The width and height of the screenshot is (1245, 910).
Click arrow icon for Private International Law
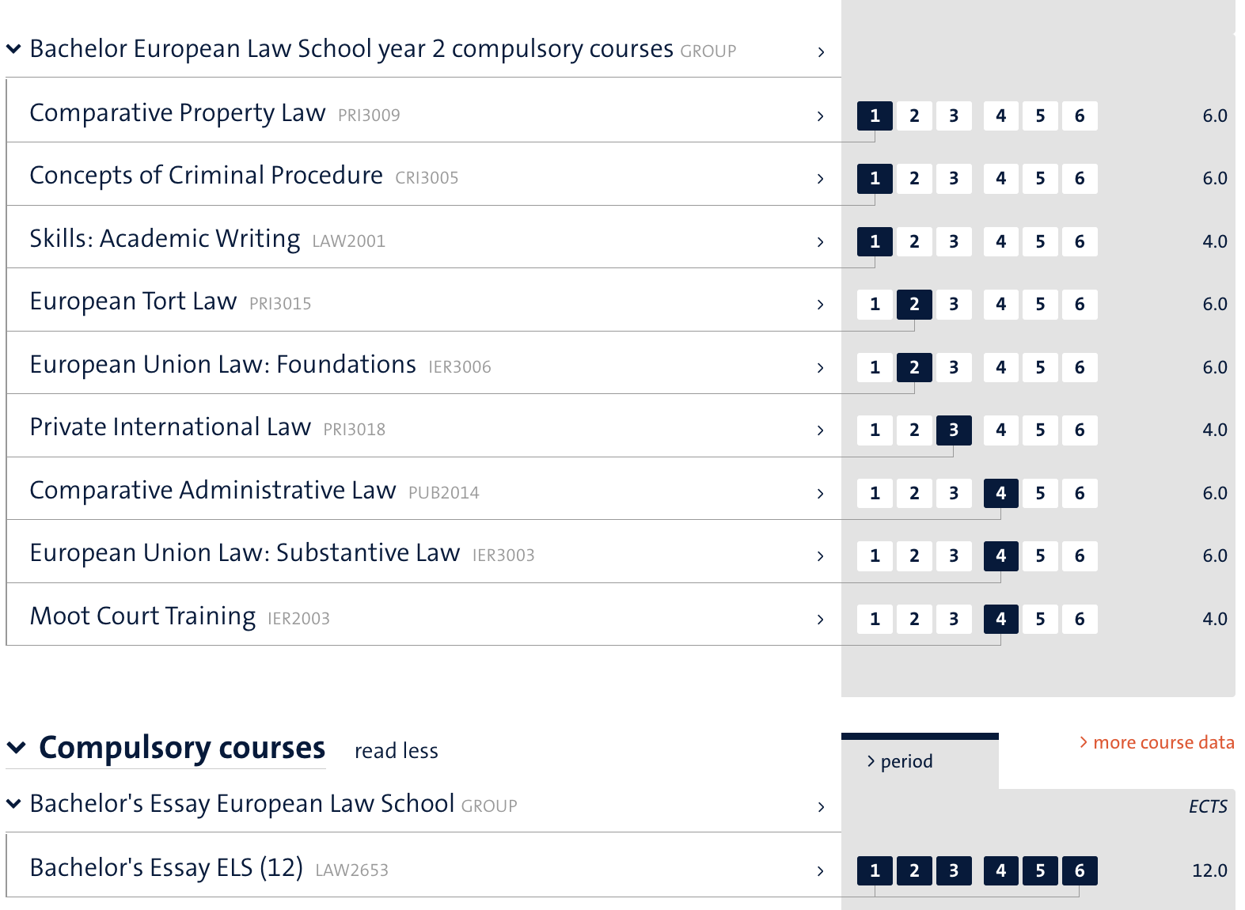820,430
